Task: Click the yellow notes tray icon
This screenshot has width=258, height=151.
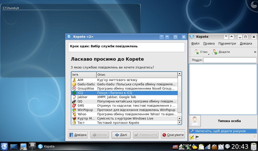Action: (195, 146)
